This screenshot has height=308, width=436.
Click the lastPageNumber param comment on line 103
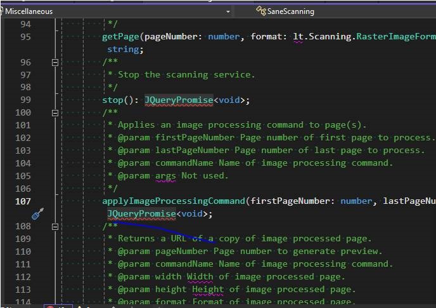click(271, 151)
